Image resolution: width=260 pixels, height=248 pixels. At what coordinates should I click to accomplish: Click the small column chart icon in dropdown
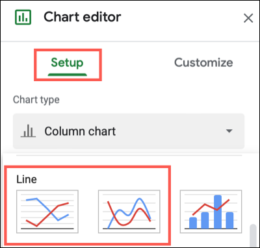[28, 131]
